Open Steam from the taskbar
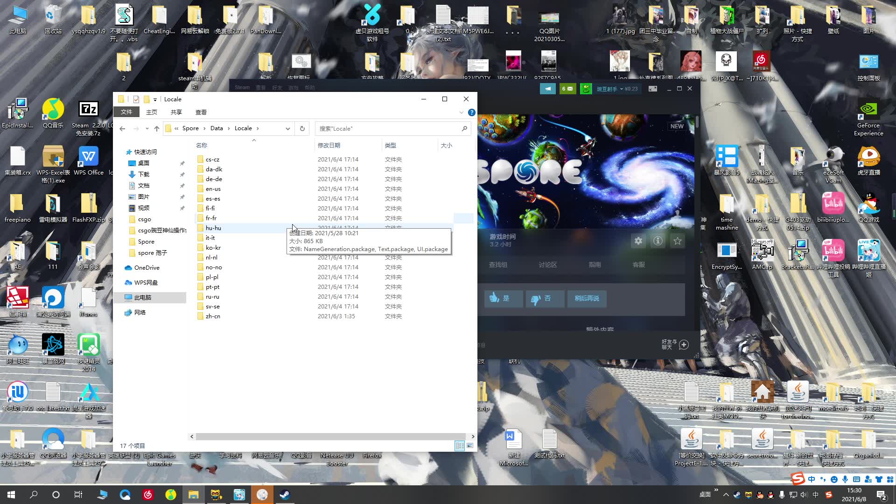Screen dimensions: 896x504 [285, 495]
